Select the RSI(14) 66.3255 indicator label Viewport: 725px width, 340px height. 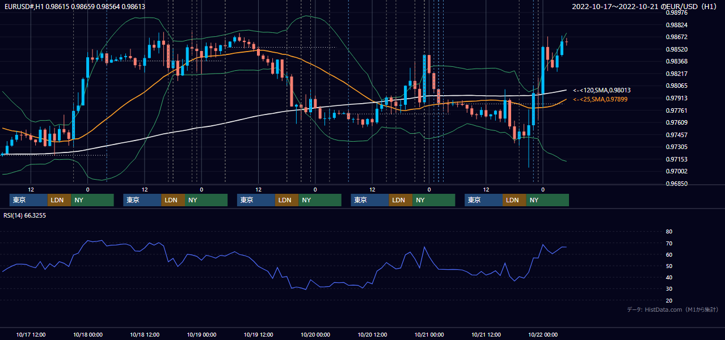coord(24,215)
